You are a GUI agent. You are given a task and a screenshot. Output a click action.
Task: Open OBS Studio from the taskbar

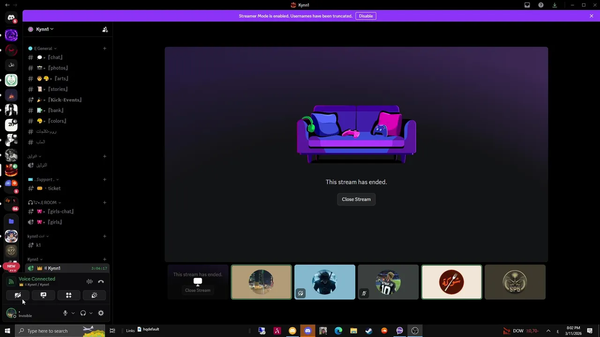click(x=415, y=331)
